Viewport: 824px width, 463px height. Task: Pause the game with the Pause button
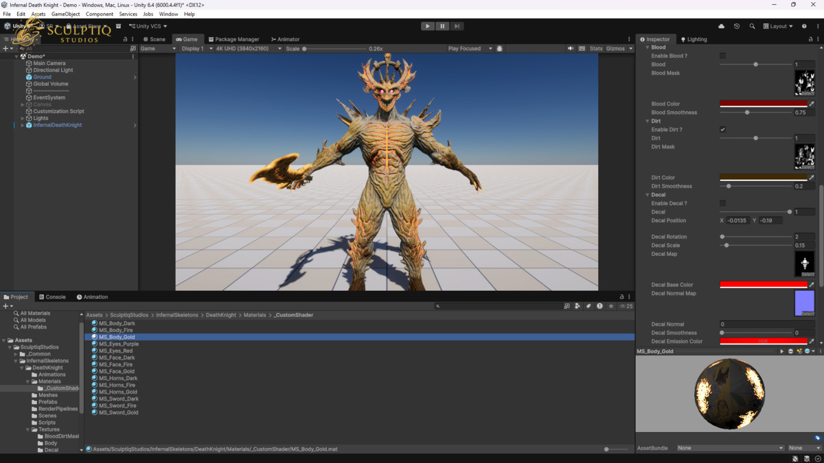tap(442, 26)
